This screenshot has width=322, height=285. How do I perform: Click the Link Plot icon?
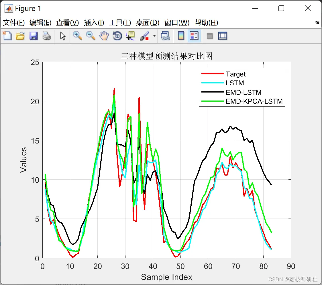pos(166,36)
